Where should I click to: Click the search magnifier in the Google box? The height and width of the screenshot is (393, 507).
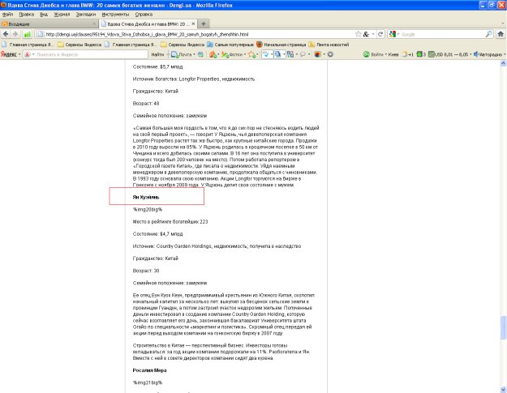pyautogui.click(x=488, y=34)
